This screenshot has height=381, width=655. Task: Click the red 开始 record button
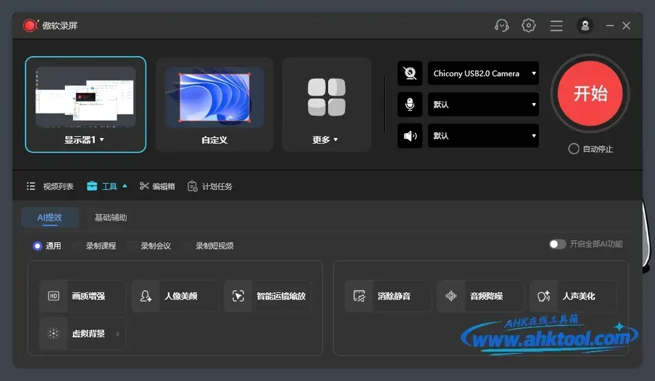[x=589, y=94]
